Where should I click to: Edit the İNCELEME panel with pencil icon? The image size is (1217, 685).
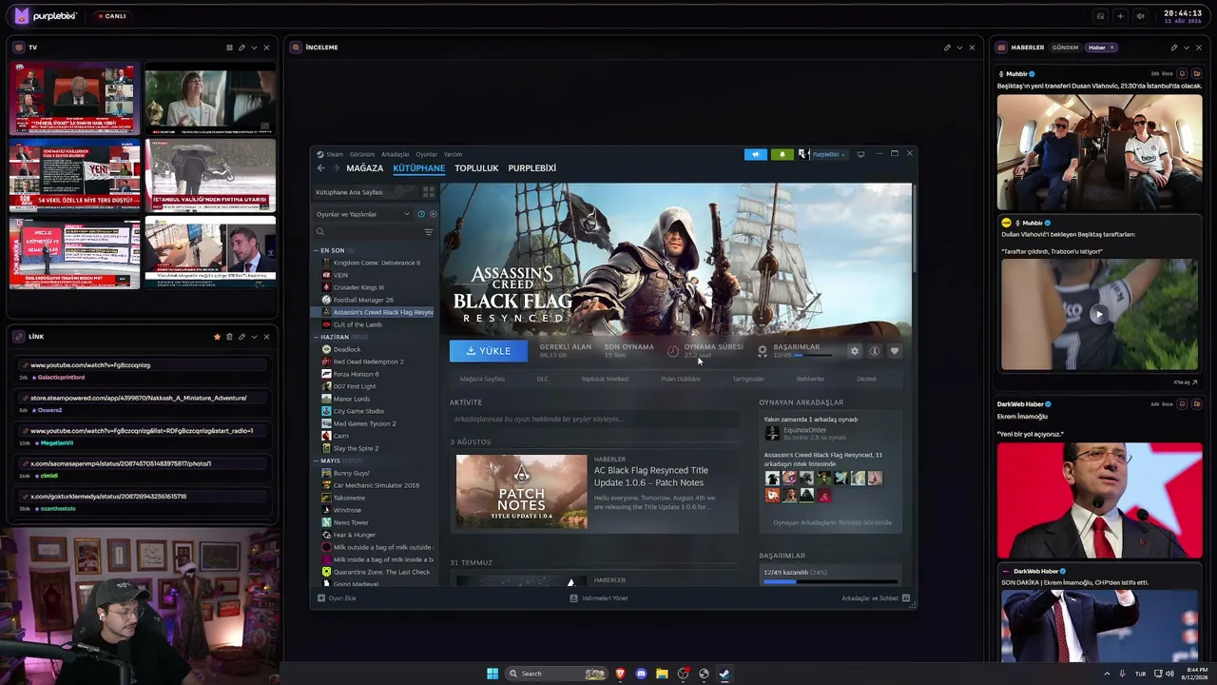(947, 48)
